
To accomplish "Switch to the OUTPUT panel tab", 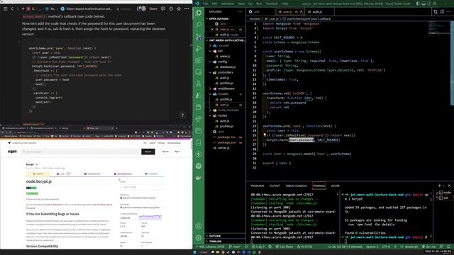I will tap(275, 186).
